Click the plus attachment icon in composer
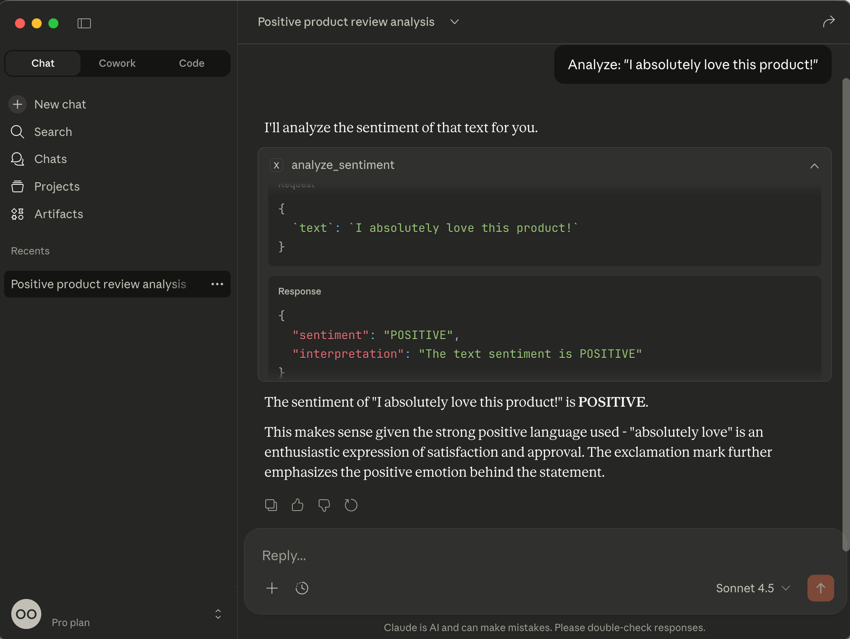Image resolution: width=850 pixels, height=639 pixels. [272, 588]
